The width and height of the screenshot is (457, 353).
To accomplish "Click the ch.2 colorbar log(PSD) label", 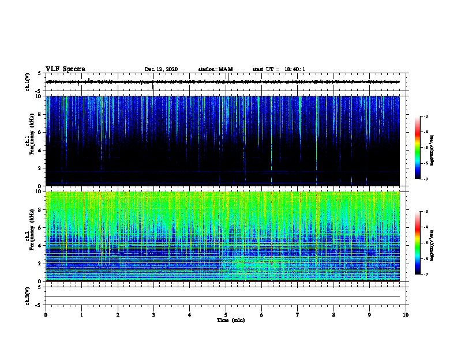I will (432, 245).
